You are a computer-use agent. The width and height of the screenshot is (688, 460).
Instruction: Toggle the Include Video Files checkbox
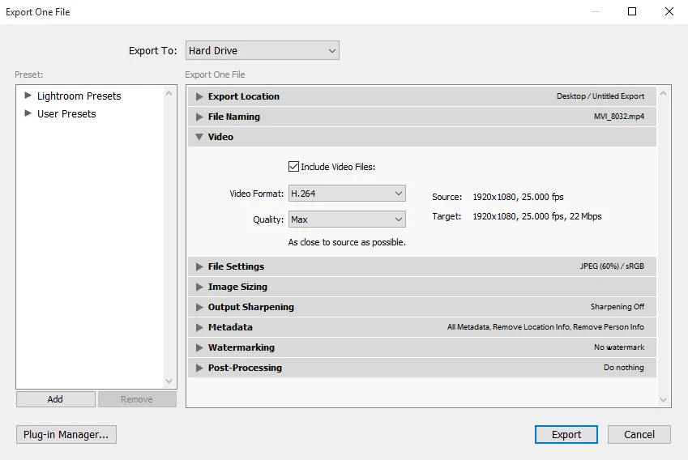click(x=293, y=167)
